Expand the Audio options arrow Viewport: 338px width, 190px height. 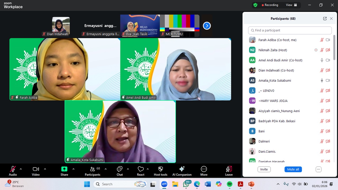click(21, 169)
